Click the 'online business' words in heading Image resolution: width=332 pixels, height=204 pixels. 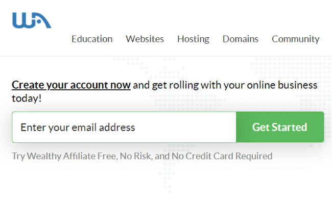pos(282,85)
